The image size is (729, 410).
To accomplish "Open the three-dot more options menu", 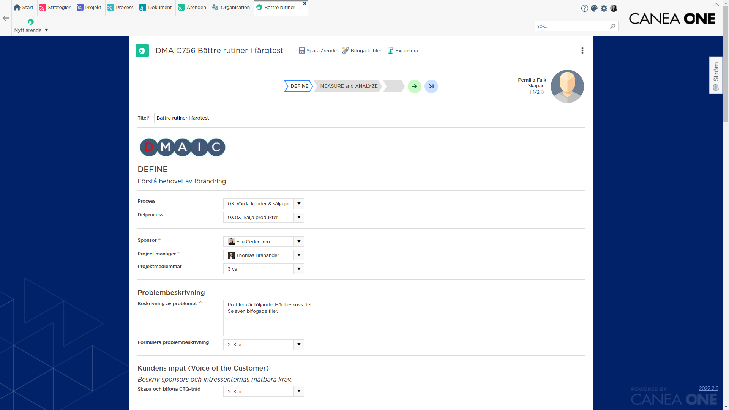I will pos(582,50).
